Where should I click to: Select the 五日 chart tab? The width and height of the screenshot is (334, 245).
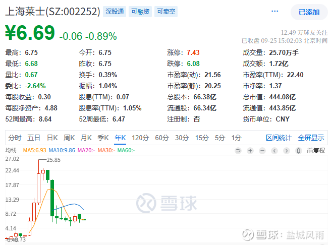[x=34, y=138]
